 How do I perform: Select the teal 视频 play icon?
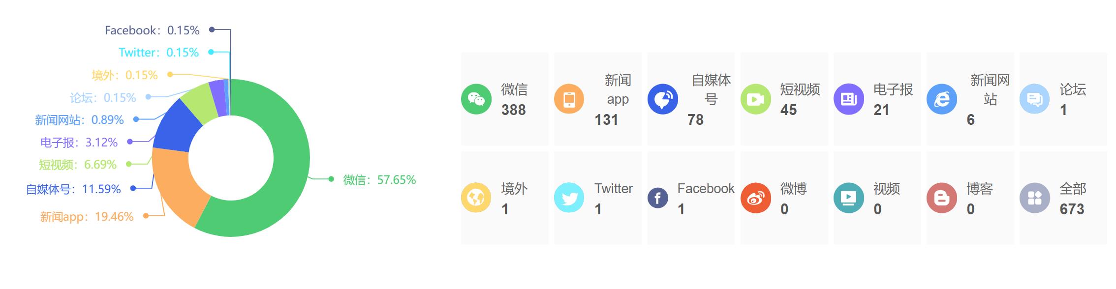[848, 198]
